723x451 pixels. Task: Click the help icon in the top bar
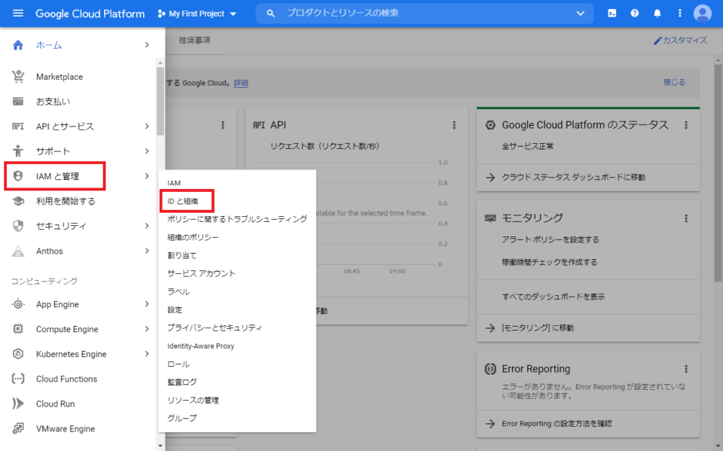(635, 13)
